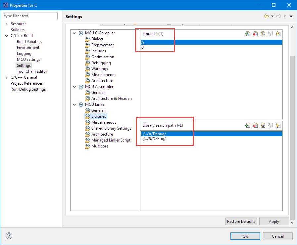The height and width of the screenshot is (245, 297).
Task: Click the Restore Defaults button
Action: coord(241,222)
